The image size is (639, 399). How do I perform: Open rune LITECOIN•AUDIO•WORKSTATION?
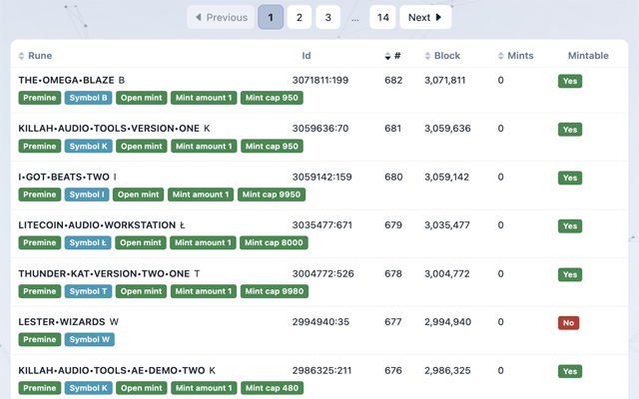pos(97,224)
